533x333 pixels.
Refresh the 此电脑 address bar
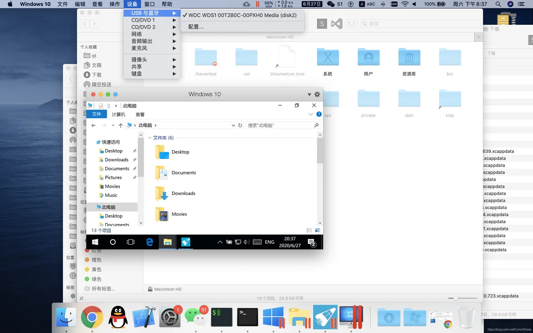tap(240, 126)
